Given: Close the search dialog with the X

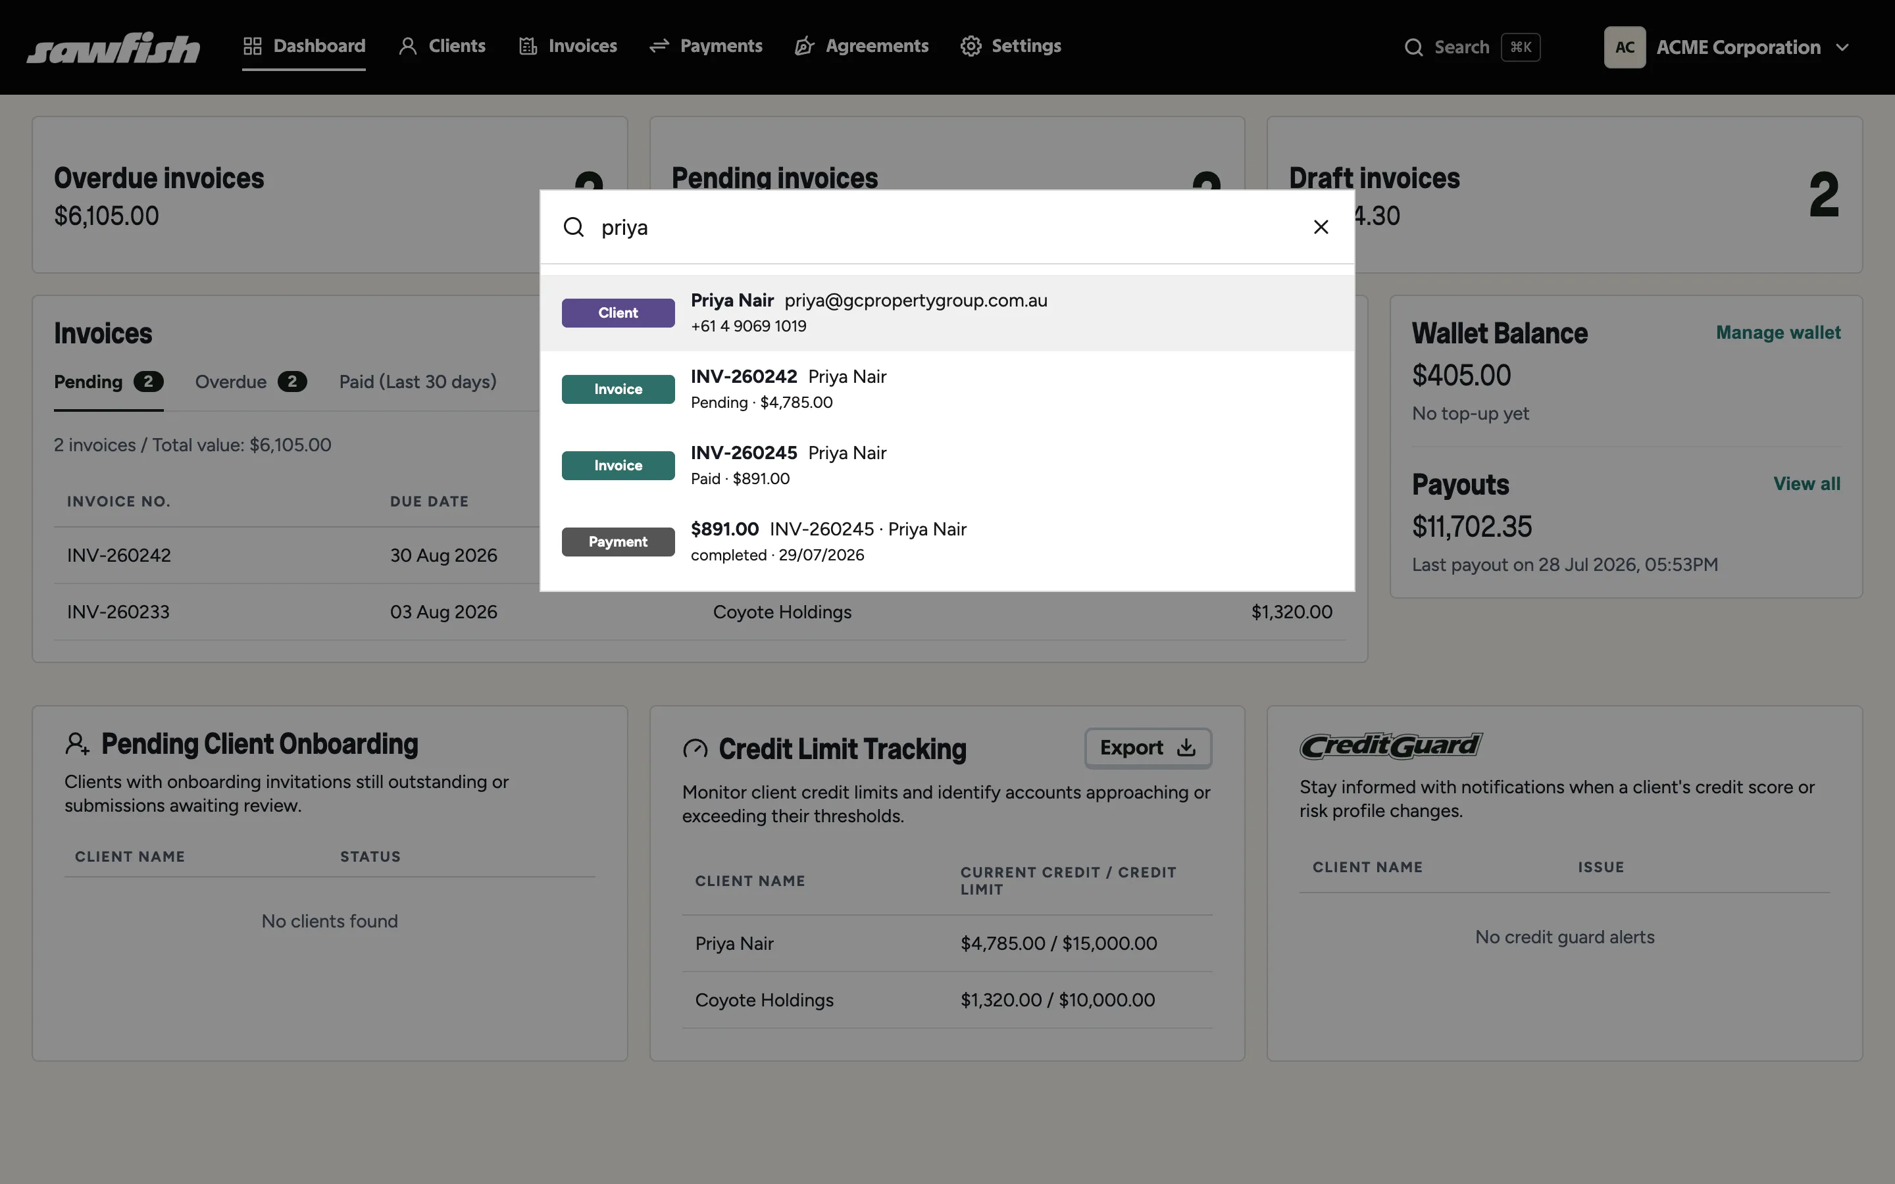Looking at the screenshot, I should click(x=1321, y=227).
